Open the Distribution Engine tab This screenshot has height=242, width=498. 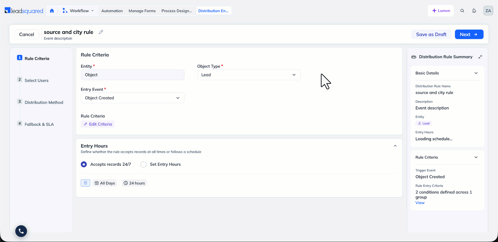213,11
